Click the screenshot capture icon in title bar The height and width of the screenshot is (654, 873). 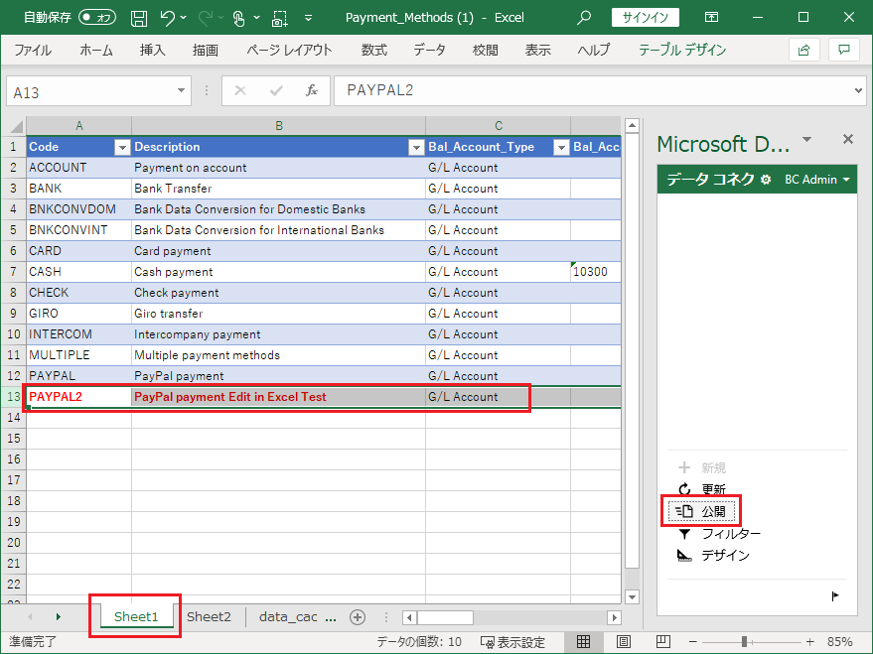(279, 18)
